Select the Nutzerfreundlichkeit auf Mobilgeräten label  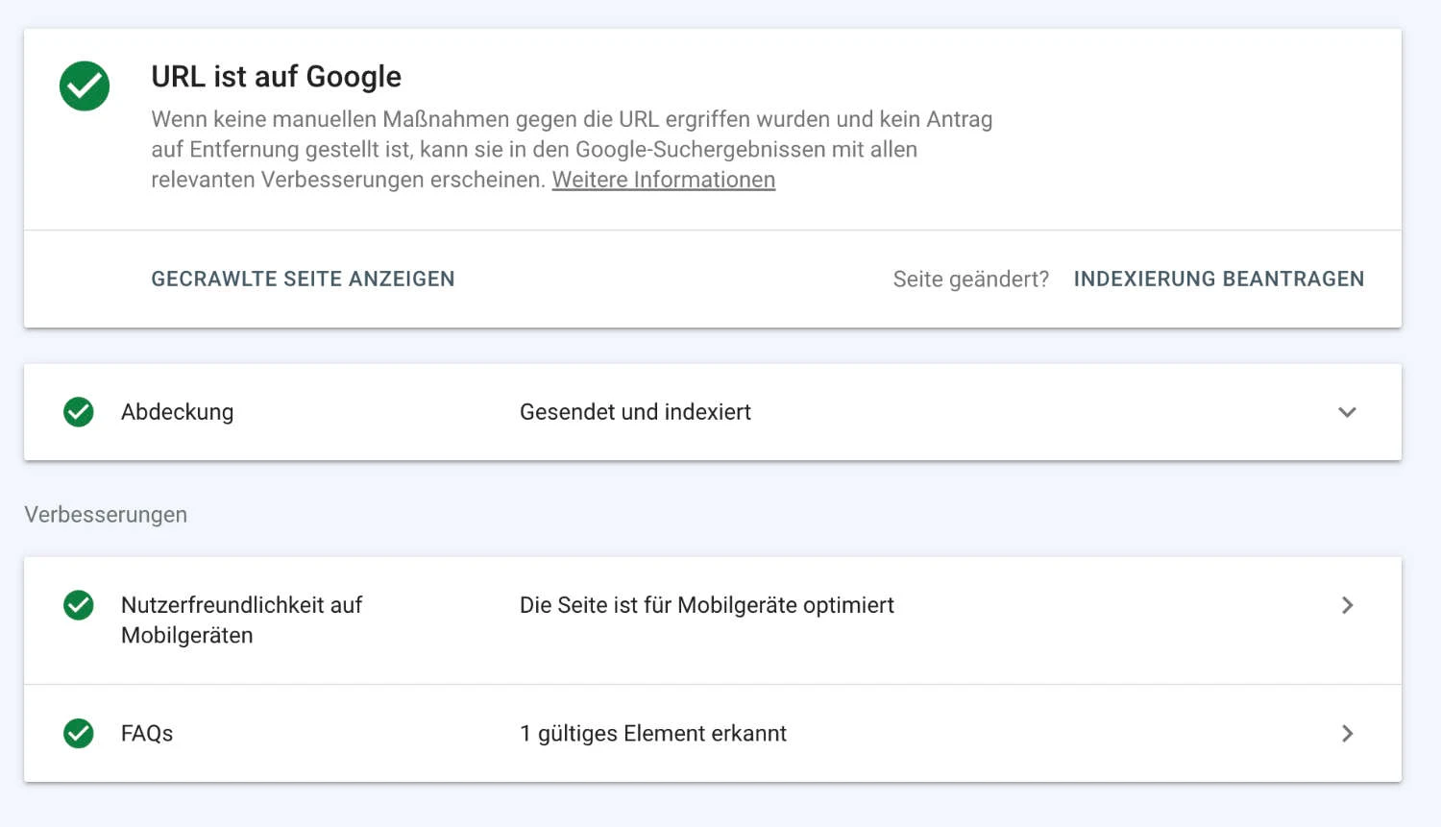click(241, 620)
